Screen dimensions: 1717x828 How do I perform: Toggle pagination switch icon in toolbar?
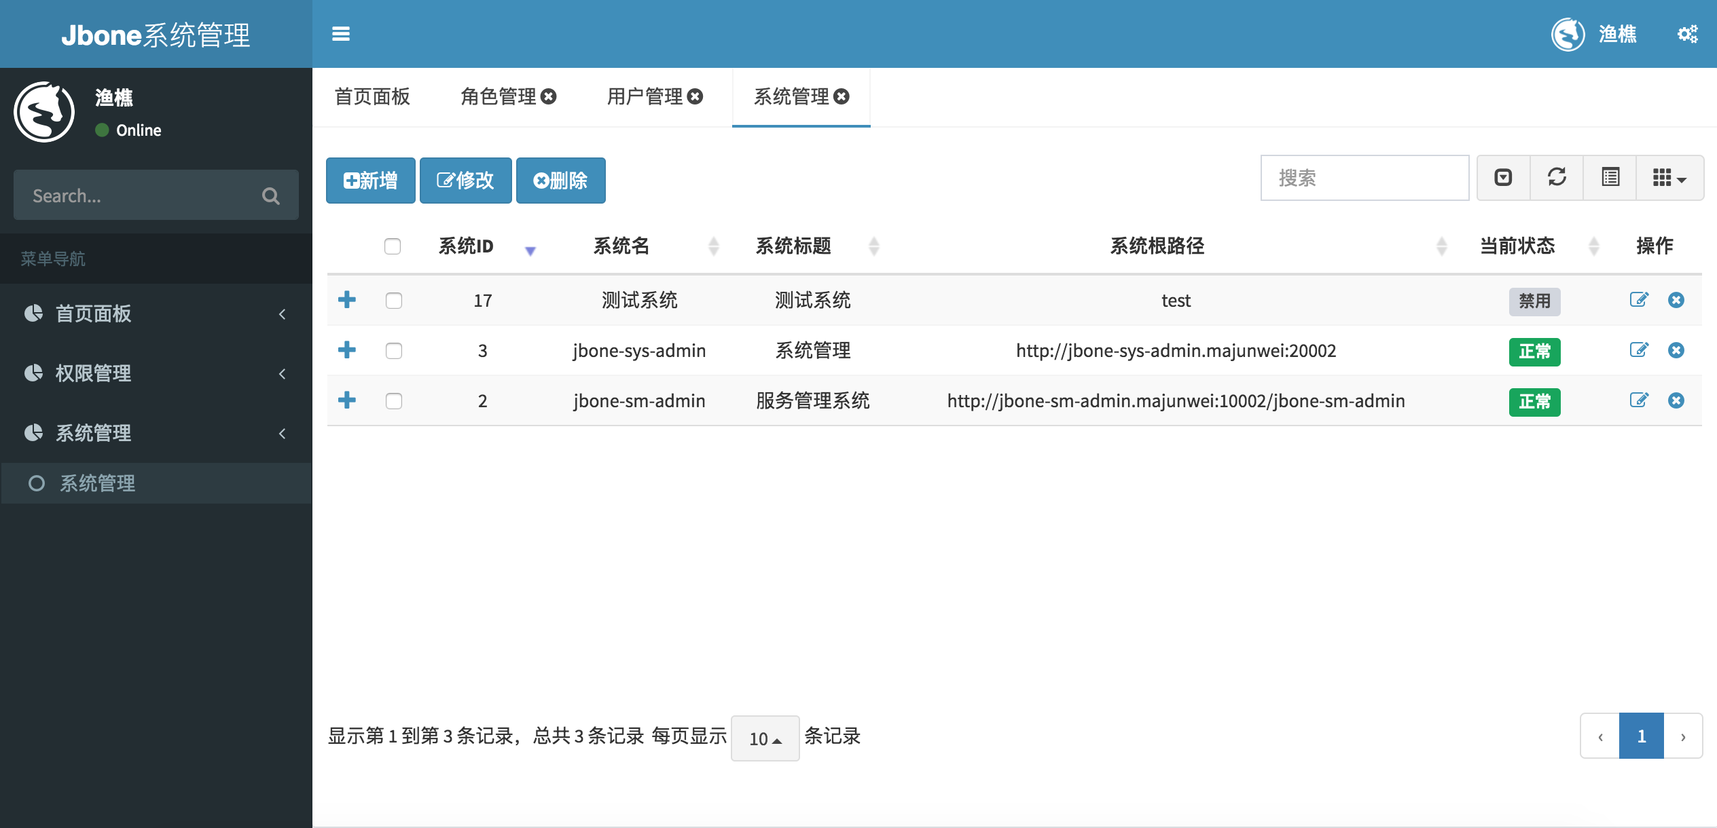coord(1503,178)
